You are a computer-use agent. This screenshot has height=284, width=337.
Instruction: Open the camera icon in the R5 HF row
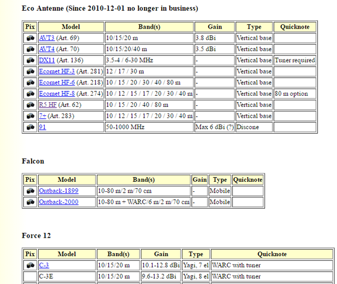[x=30, y=105]
